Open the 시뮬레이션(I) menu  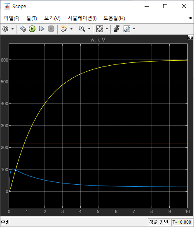pyautogui.click(x=82, y=18)
